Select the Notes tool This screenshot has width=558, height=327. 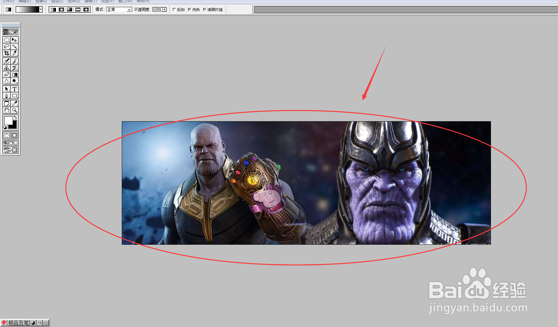tap(7, 104)
